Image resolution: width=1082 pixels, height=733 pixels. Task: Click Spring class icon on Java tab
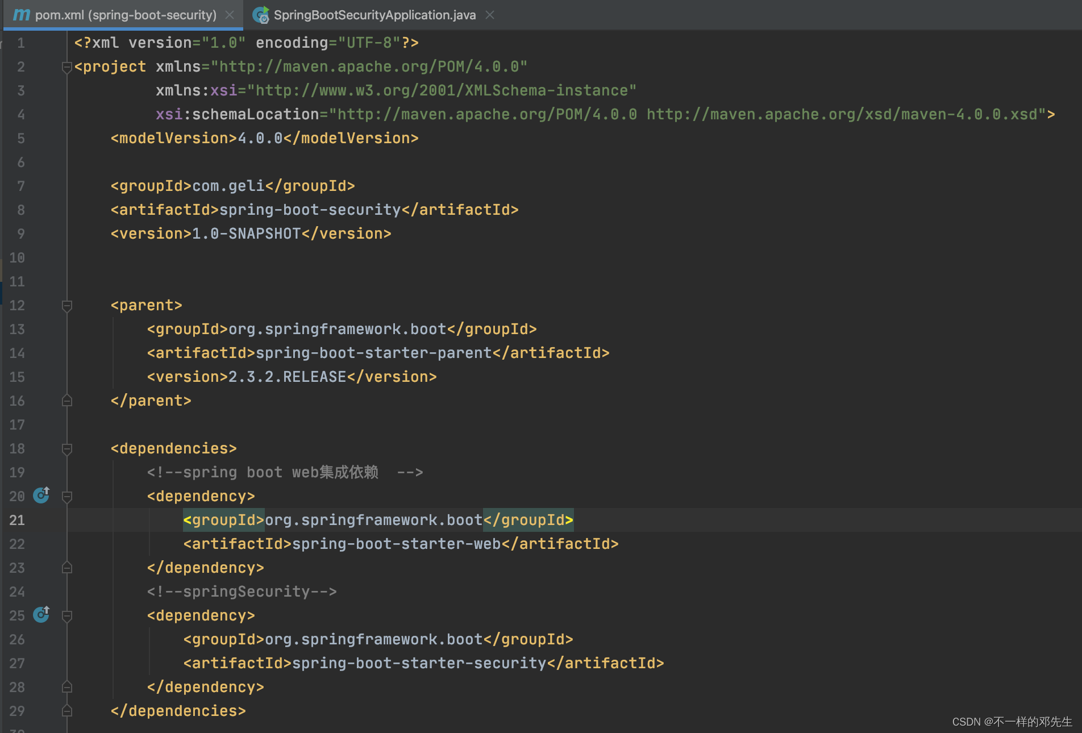click(261, 15)
